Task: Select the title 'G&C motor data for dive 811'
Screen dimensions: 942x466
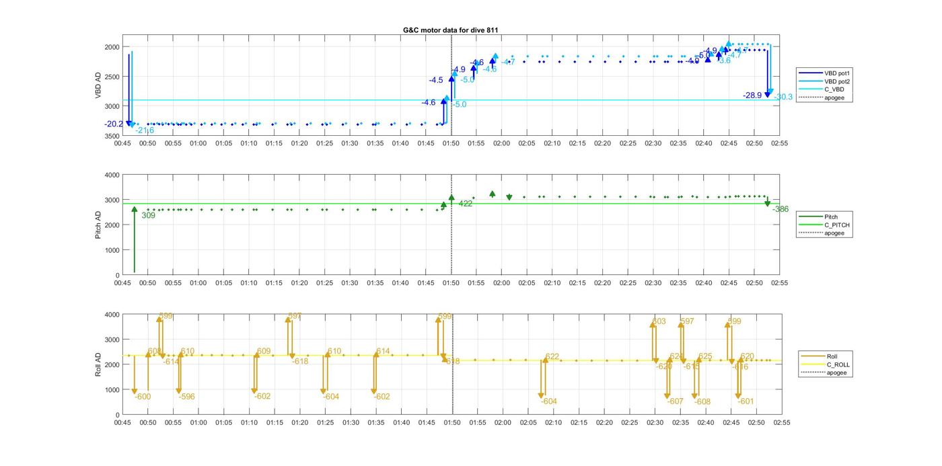Action: [x=450, y=30]
